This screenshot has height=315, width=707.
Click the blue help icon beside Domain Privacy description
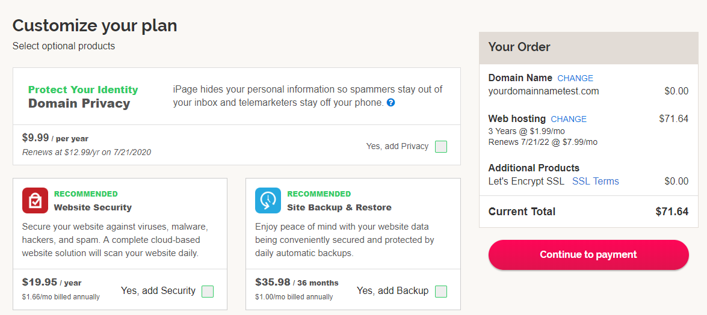click(x=391, y=103)
